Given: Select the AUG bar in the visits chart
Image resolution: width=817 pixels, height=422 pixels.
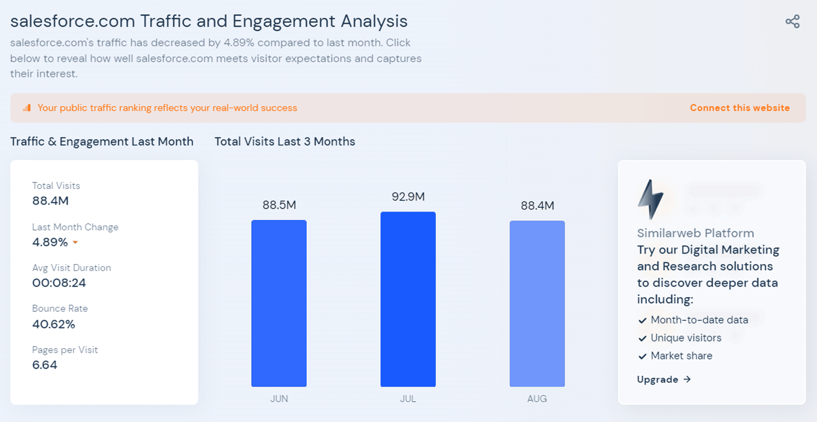Looking at the screenshot, I should click(537, 303).
